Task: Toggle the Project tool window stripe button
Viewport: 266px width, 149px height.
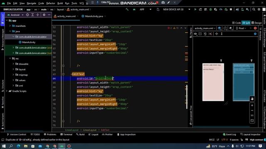Action: tap(2, 19)
